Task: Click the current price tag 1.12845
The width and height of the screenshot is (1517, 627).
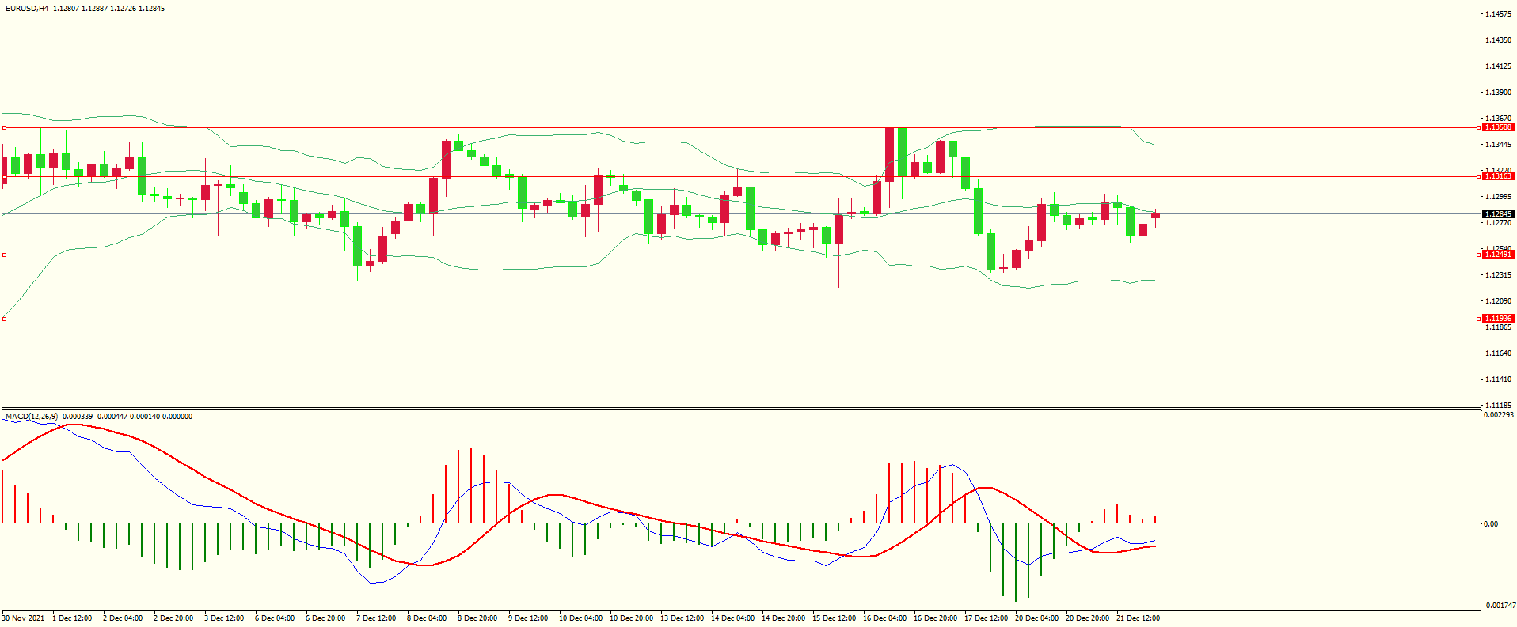Action: click(x=1498, y=214)
